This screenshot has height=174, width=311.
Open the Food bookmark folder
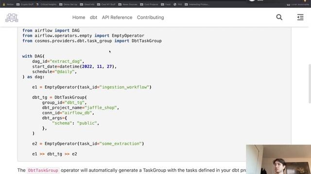click(x=166, y=4)
